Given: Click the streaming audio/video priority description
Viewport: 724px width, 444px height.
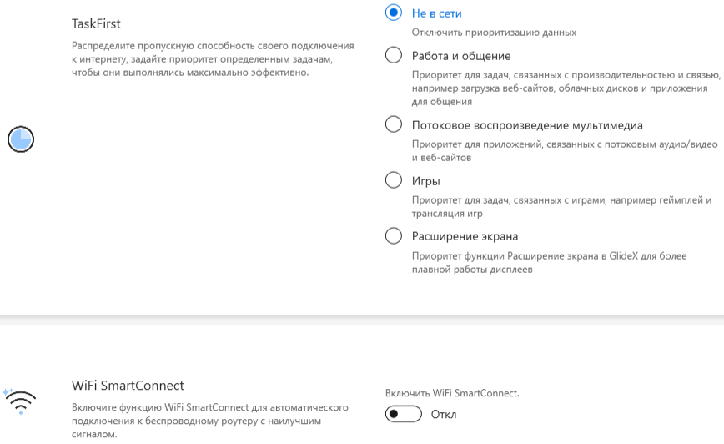Looking at the screenshot, I should (564, 150).
